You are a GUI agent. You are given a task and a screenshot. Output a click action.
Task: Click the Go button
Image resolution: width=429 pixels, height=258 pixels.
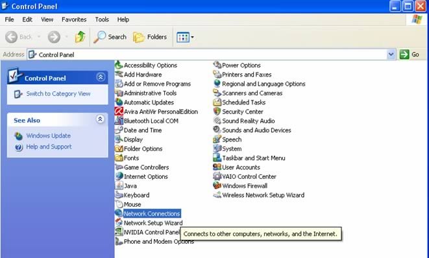(410, 54)
